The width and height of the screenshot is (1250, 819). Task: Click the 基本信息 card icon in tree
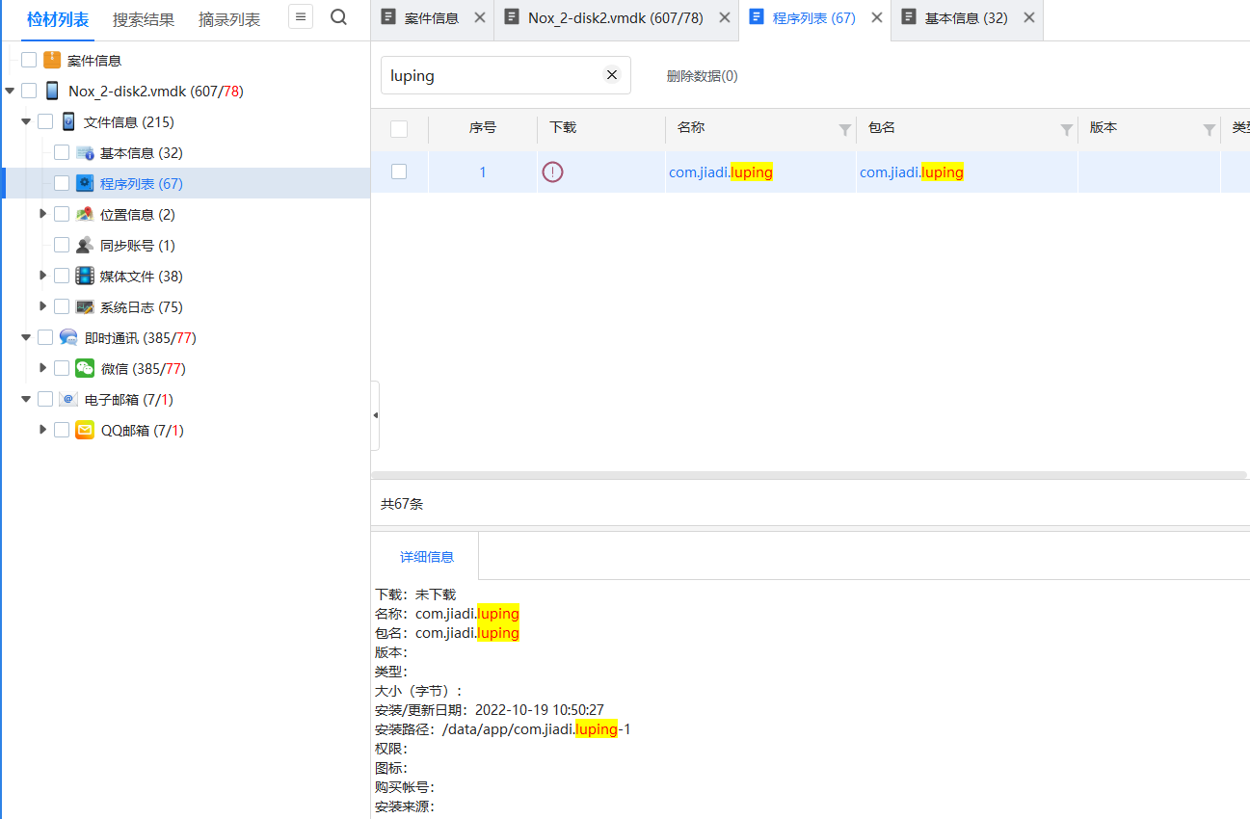85,152
